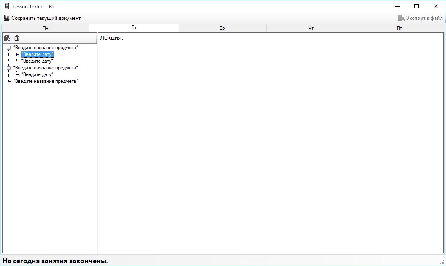
Task: Go to the Чт tab
Action: (x=311, y=28)
